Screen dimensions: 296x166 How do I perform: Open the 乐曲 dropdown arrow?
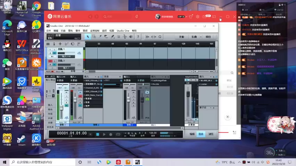[201, 37]
